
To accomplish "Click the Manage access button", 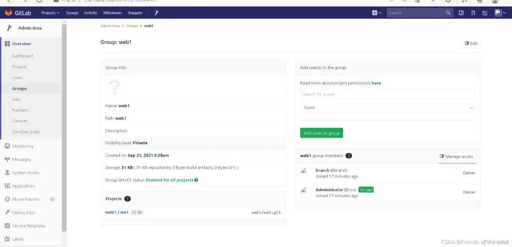I will (x=457, y=156).
